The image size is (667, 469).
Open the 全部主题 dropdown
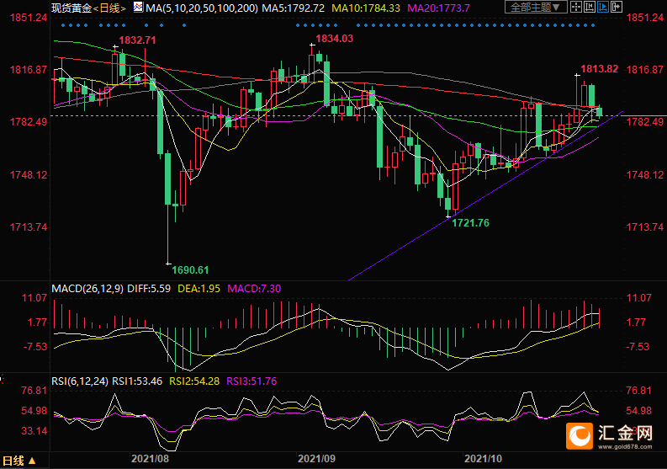click(536, 7)
